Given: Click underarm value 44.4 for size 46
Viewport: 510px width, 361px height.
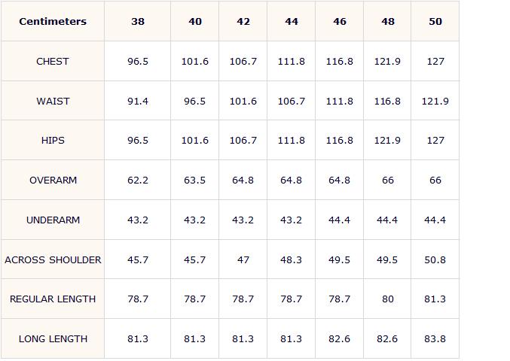Looking at the screenshot, I should [x=340, y=220].
